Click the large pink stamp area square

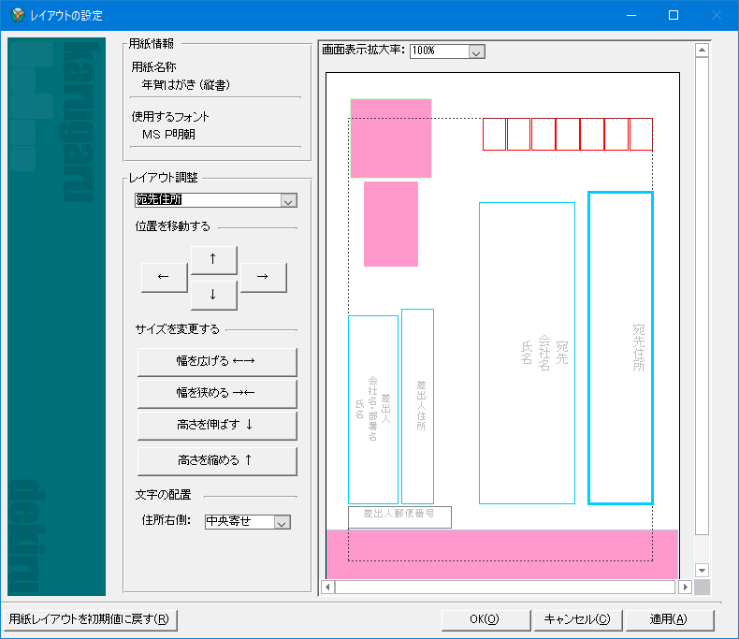[391, 138]
